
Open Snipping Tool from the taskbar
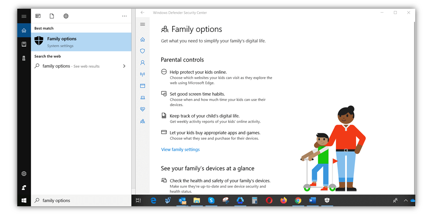226,201
